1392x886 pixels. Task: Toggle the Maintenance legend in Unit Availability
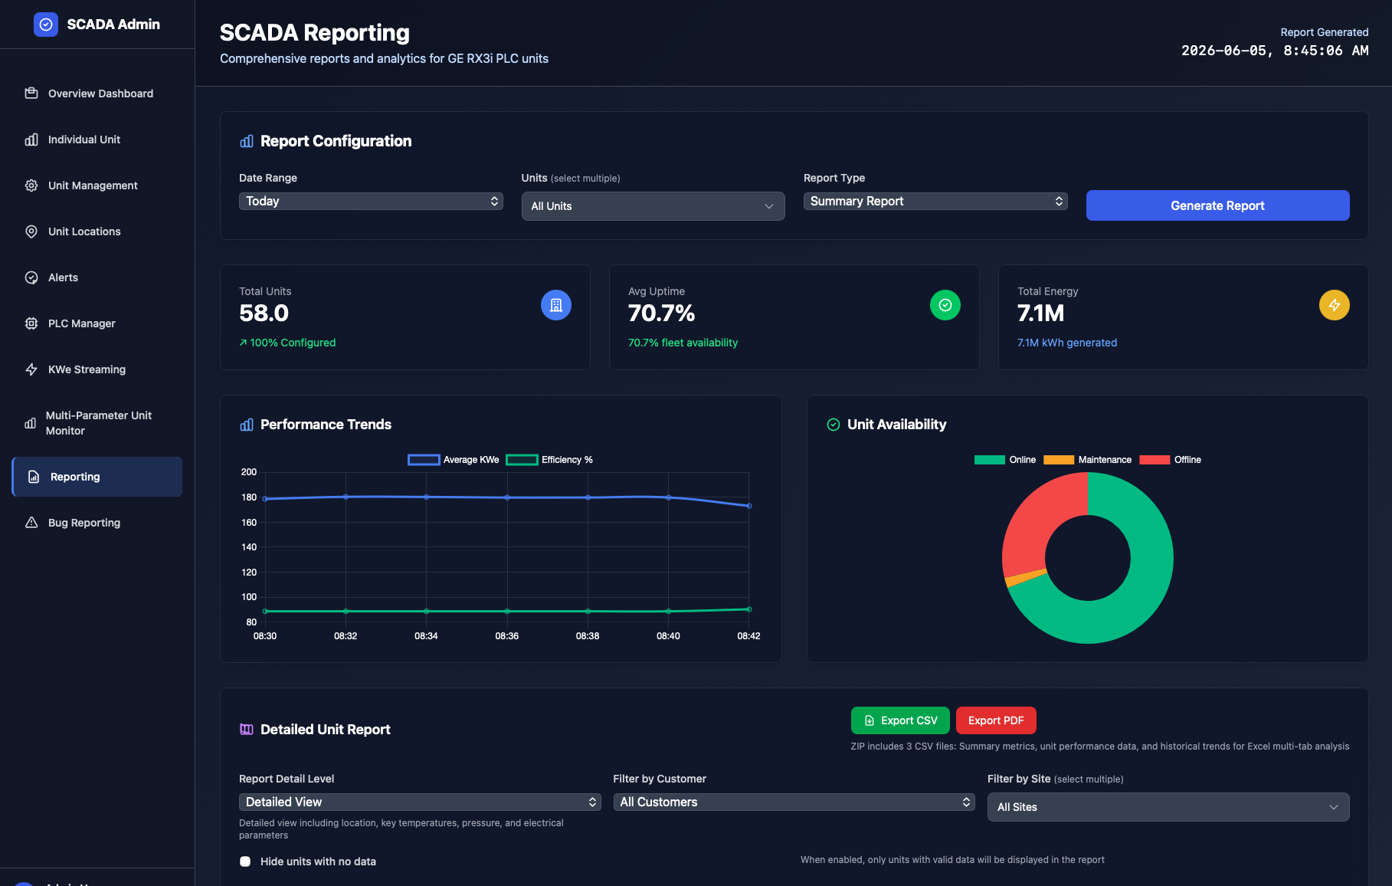click(1087, 460)
